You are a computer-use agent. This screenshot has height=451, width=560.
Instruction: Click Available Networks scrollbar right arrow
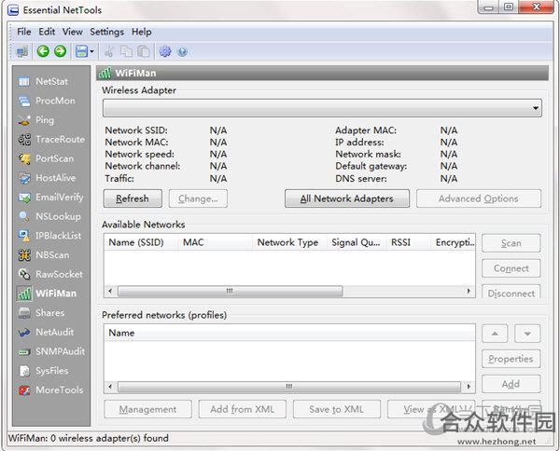point(469,292)
